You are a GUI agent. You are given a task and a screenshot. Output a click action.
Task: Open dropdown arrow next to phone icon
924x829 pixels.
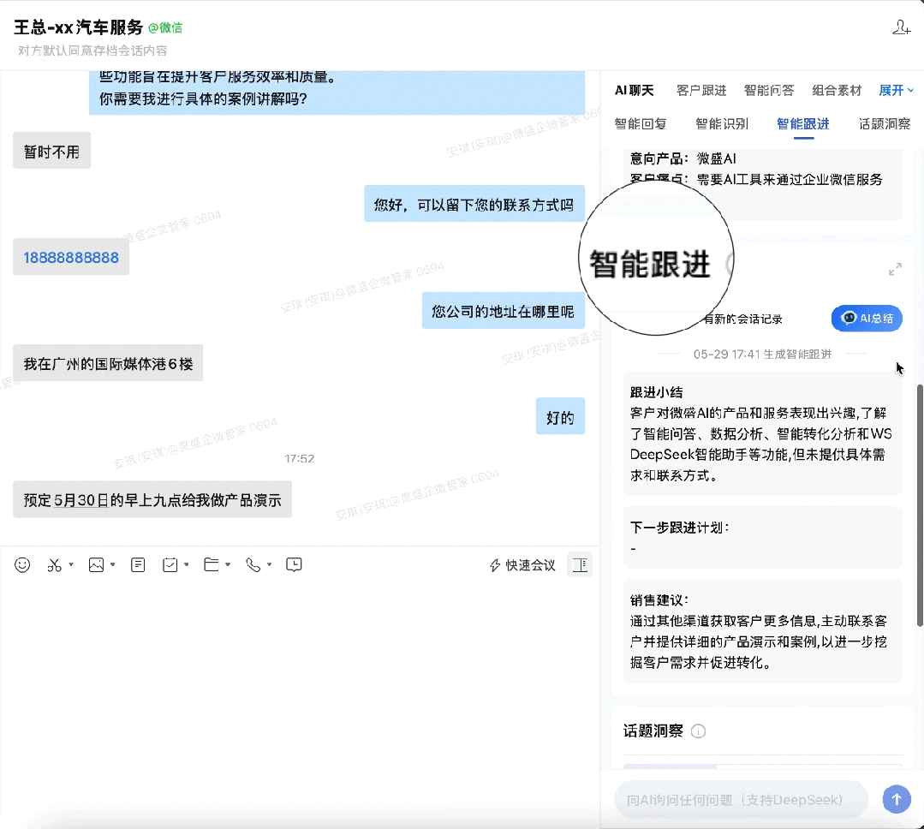point(269,565)
